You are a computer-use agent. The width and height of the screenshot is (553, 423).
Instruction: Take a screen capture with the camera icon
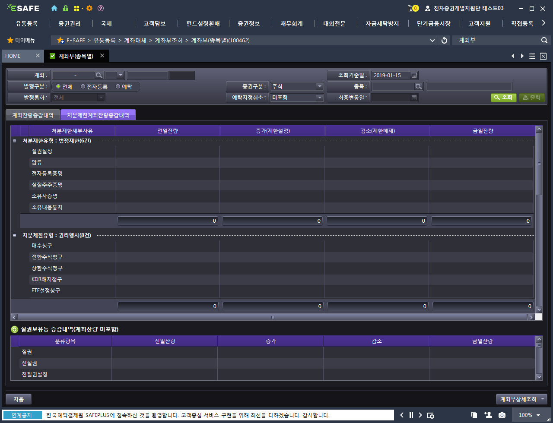(502, 415)
